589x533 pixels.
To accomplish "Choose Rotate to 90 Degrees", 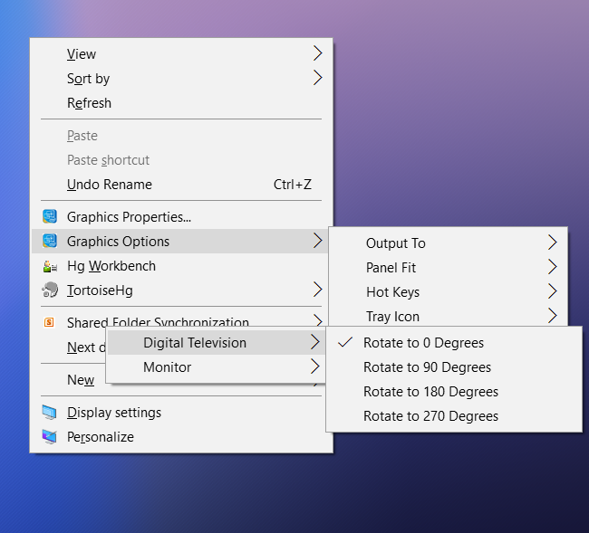I will click(x=427, y=367).
